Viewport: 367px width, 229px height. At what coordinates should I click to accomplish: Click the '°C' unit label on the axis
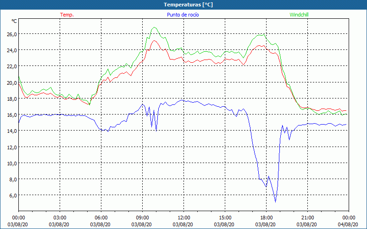click(x=14, y=21)
